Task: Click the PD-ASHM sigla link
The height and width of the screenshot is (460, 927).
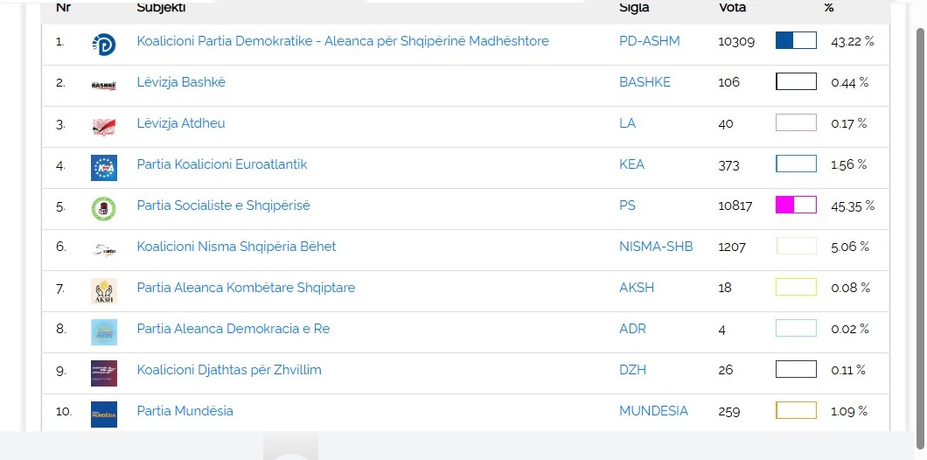Action: point(649,41)
